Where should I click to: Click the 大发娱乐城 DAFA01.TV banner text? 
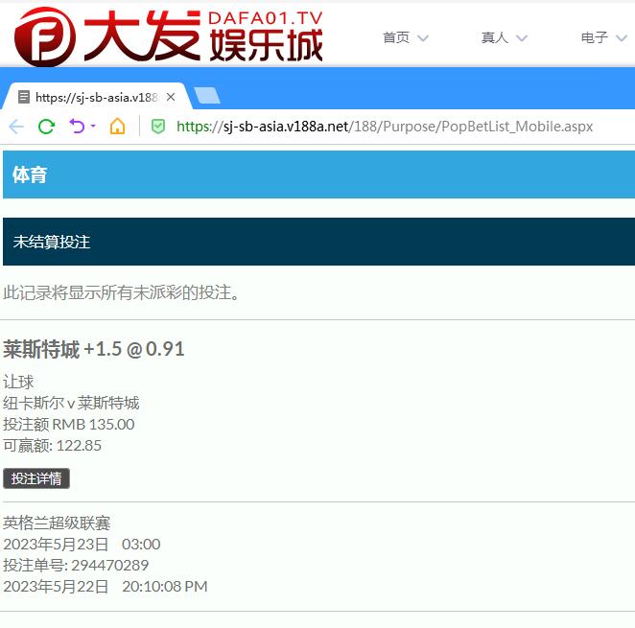pos(203,36)
